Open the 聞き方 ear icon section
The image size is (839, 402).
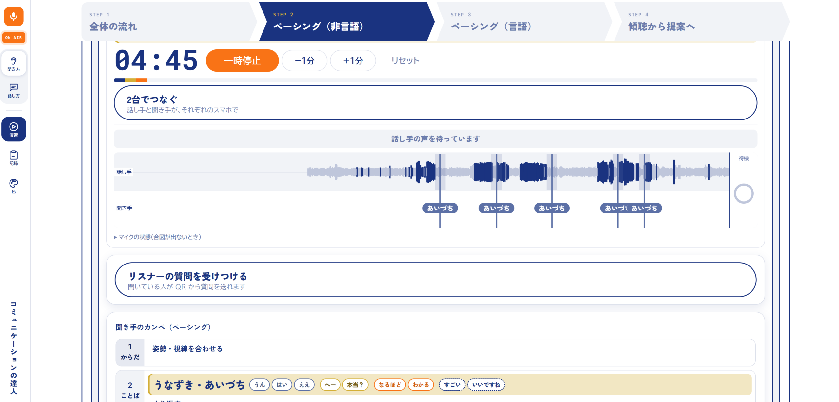(x=13, y=64)
